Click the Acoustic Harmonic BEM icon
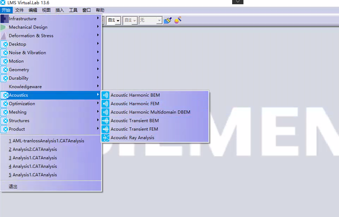The width and height of the screenshot is (339, 217). (105, 95)
